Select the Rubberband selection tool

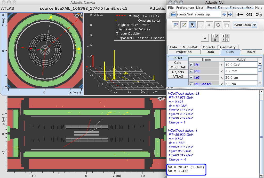pos(184,25)
